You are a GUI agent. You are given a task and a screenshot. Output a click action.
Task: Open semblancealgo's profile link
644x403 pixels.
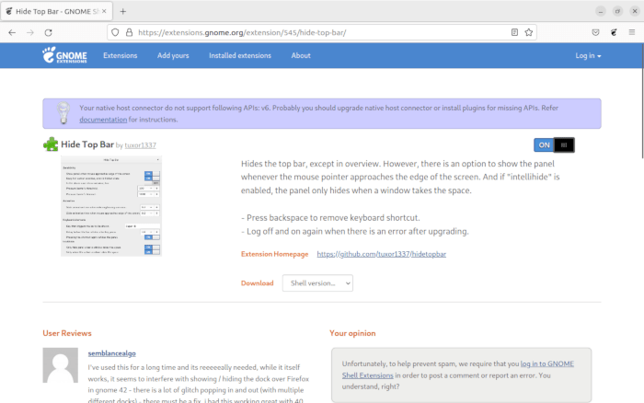pos(111,353)
